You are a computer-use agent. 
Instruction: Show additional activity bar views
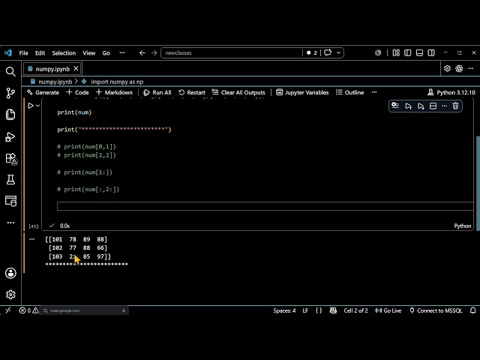click(10, 223)
